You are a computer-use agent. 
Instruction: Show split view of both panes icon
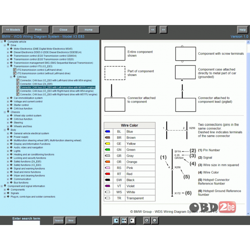(124, 221)
